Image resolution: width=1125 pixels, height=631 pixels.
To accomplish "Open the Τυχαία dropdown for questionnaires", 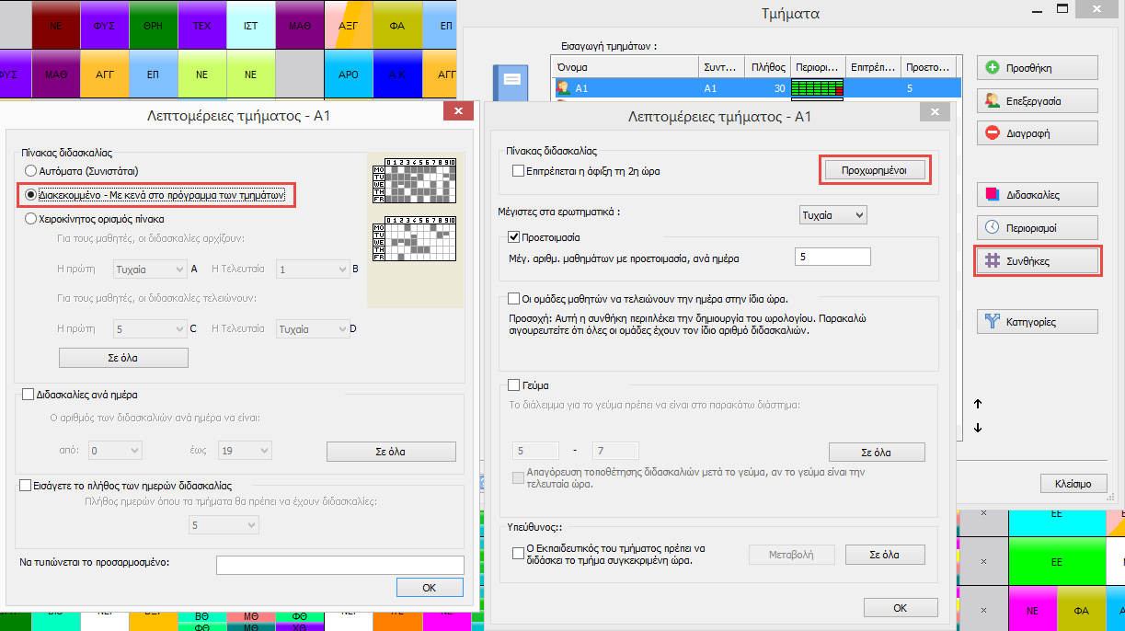I will coord(832,214).
